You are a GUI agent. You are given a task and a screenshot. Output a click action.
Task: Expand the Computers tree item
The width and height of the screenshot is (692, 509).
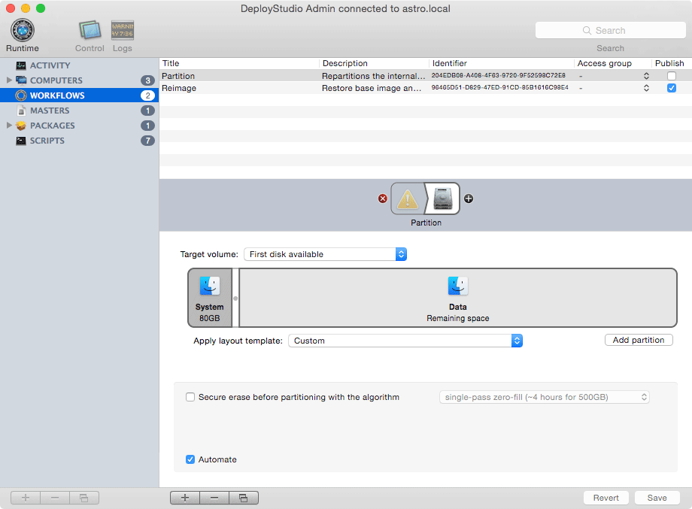click(9, 80)
